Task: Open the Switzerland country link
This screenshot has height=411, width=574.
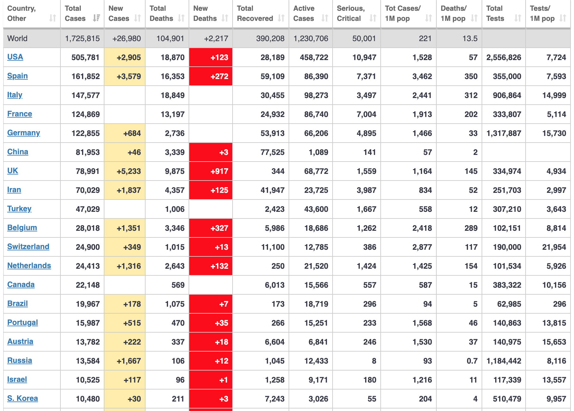Action: point(28,247)
